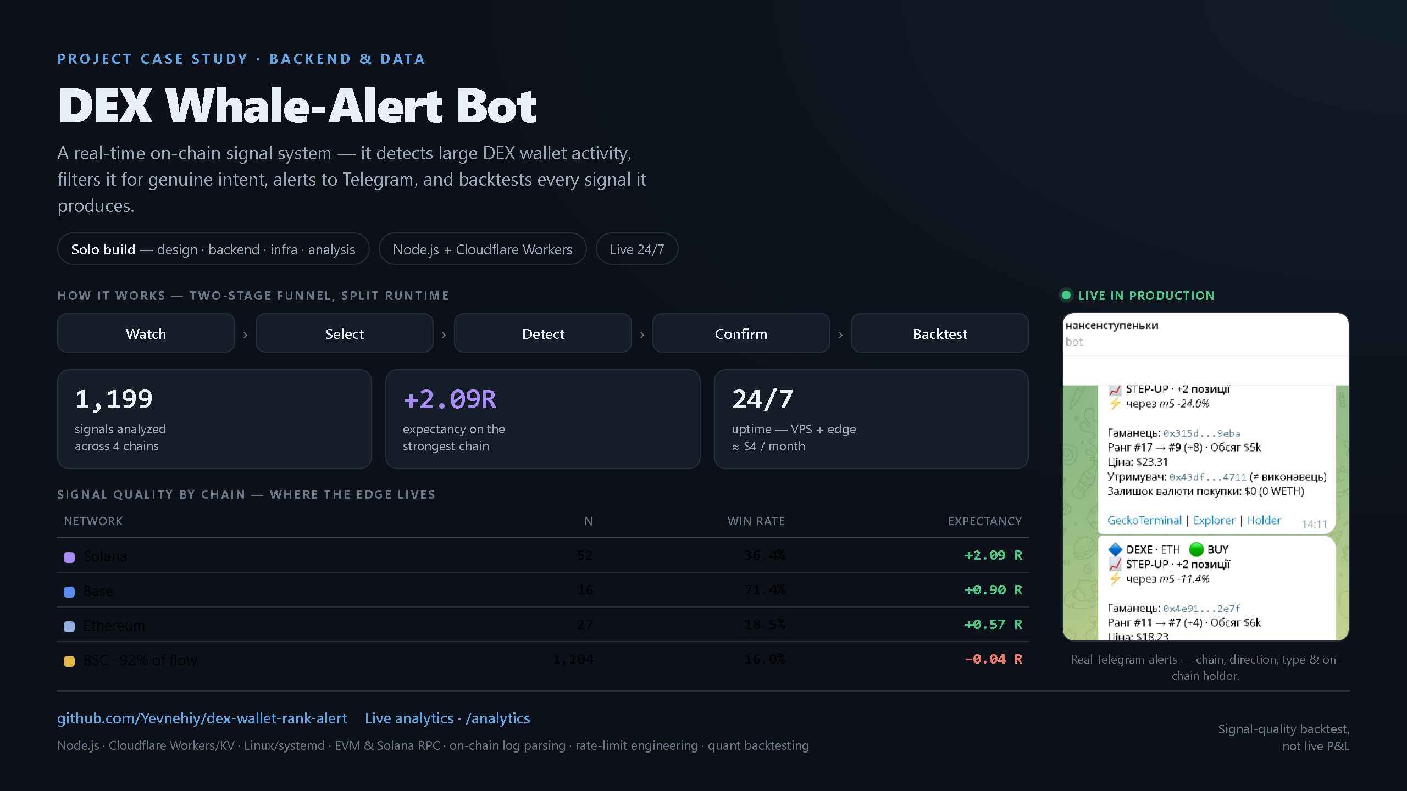1407x791 pixels.
Task: Click the NETWORK column header
Action: (93, 521)
